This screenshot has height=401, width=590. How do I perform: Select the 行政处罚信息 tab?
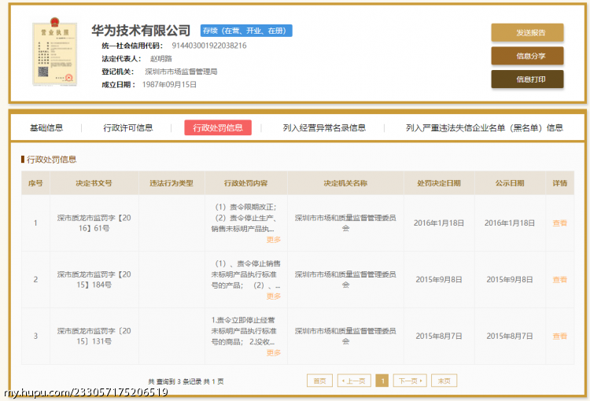click(218, 128)
